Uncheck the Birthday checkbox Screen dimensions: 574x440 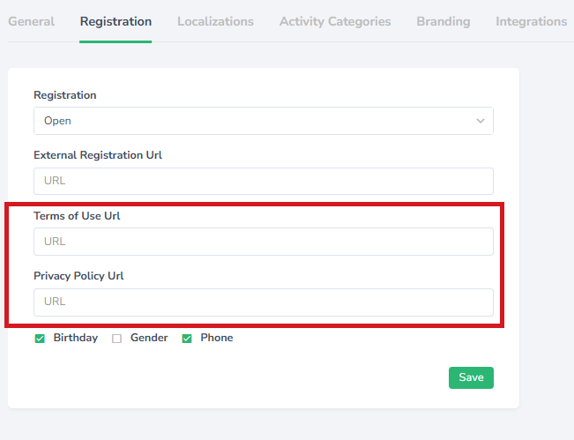pos(40,339)
